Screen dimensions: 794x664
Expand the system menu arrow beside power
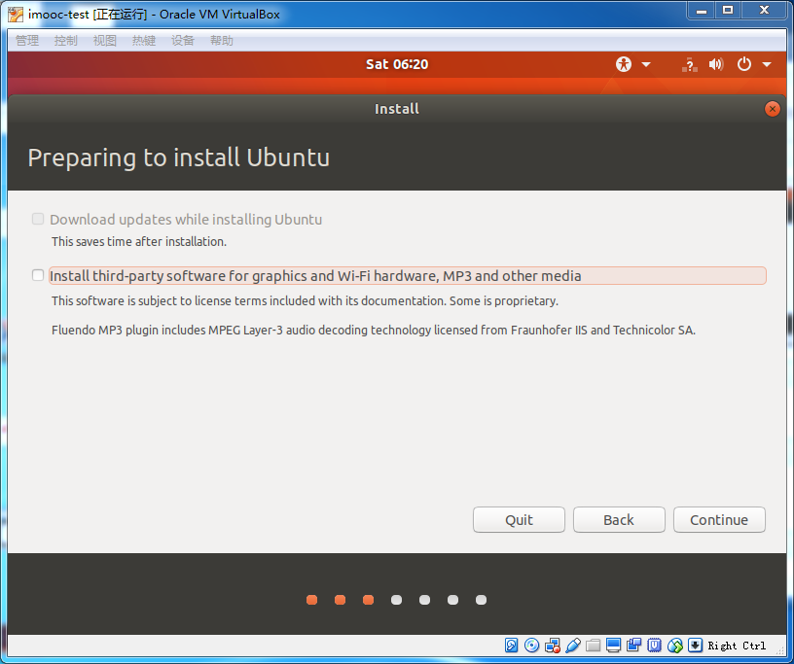pos(767,64)
